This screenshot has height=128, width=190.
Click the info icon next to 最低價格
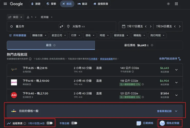click(x=152, y=45)
